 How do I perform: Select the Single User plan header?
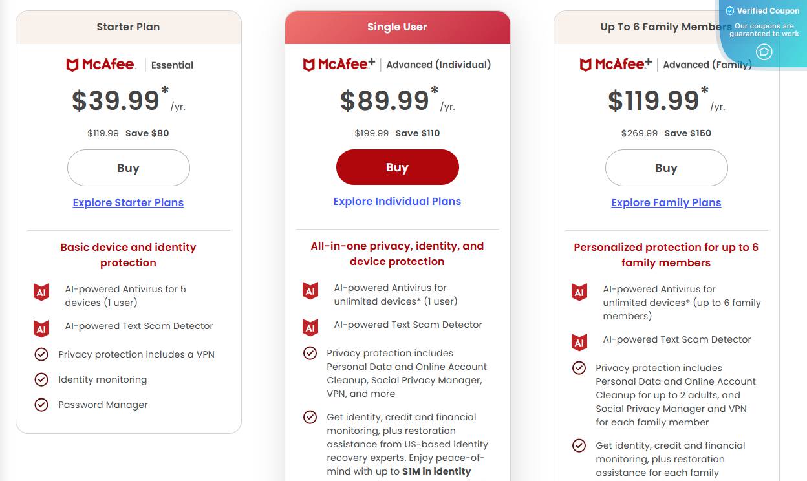pyautogui.click(x=397, y=27)
